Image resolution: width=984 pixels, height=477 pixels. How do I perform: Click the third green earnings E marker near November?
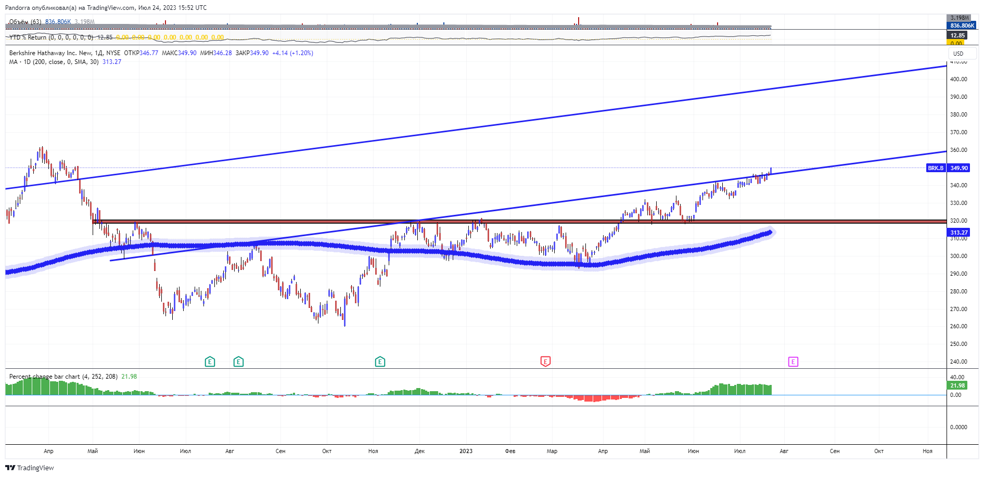coord(380,362)
